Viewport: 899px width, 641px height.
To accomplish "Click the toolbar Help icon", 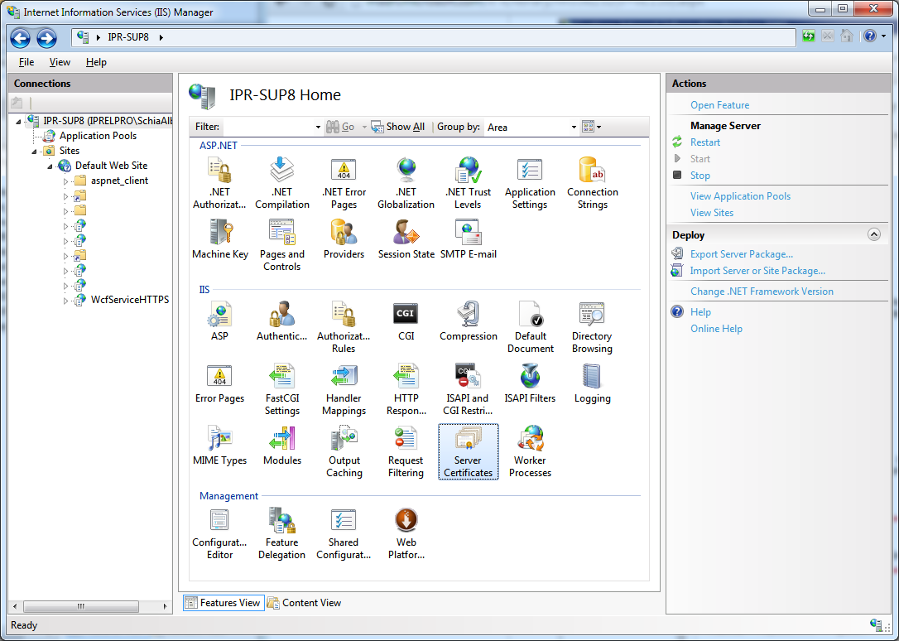I will click(x=870, y=36).
